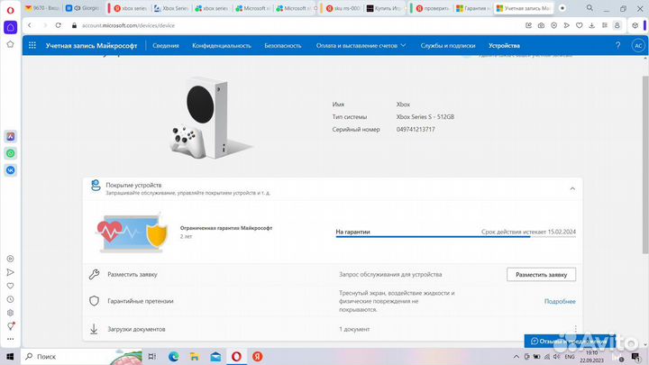
Task: Click the page vertical scrollbar
Action: [x=644, y=165]
